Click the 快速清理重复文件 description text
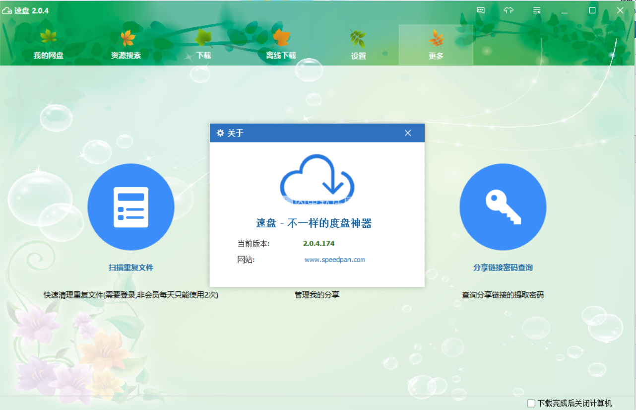The image size is (636, 410). tap(131, 295)
